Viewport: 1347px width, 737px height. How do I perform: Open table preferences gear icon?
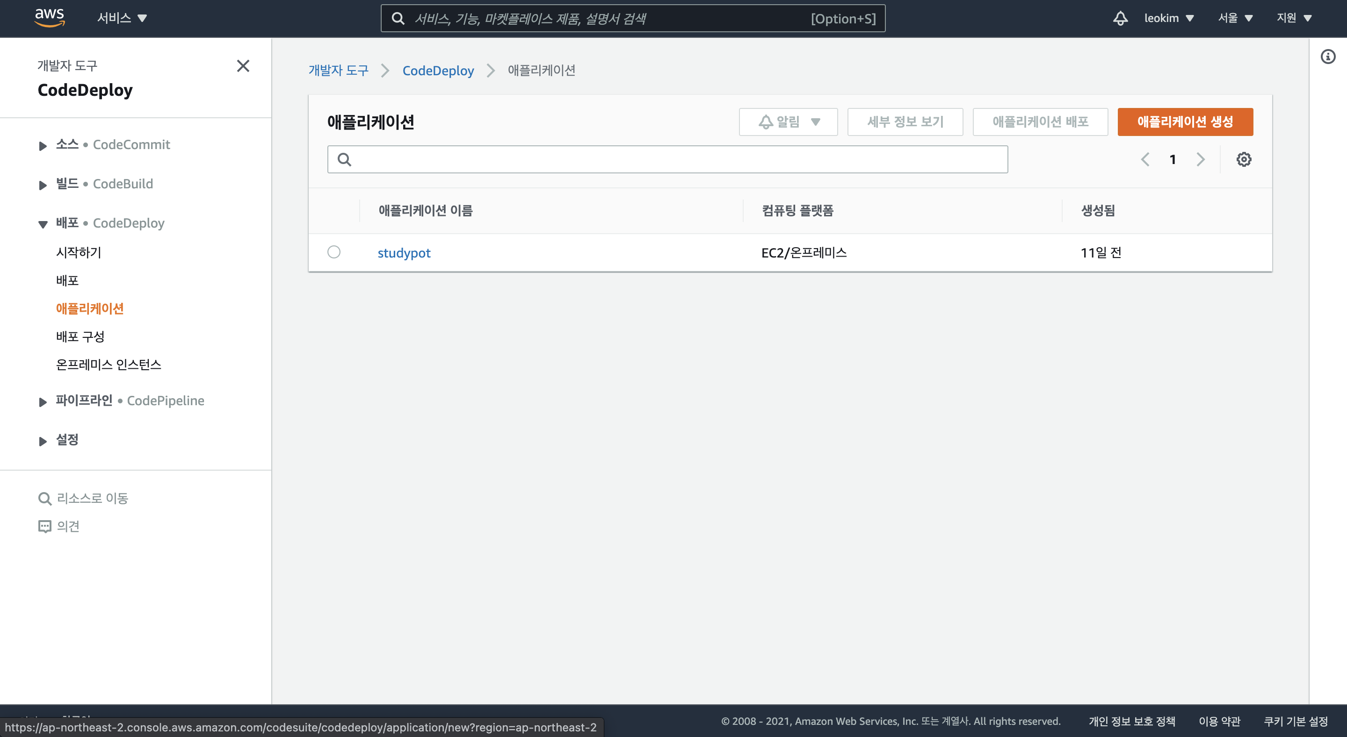[x=1244, y=159]
